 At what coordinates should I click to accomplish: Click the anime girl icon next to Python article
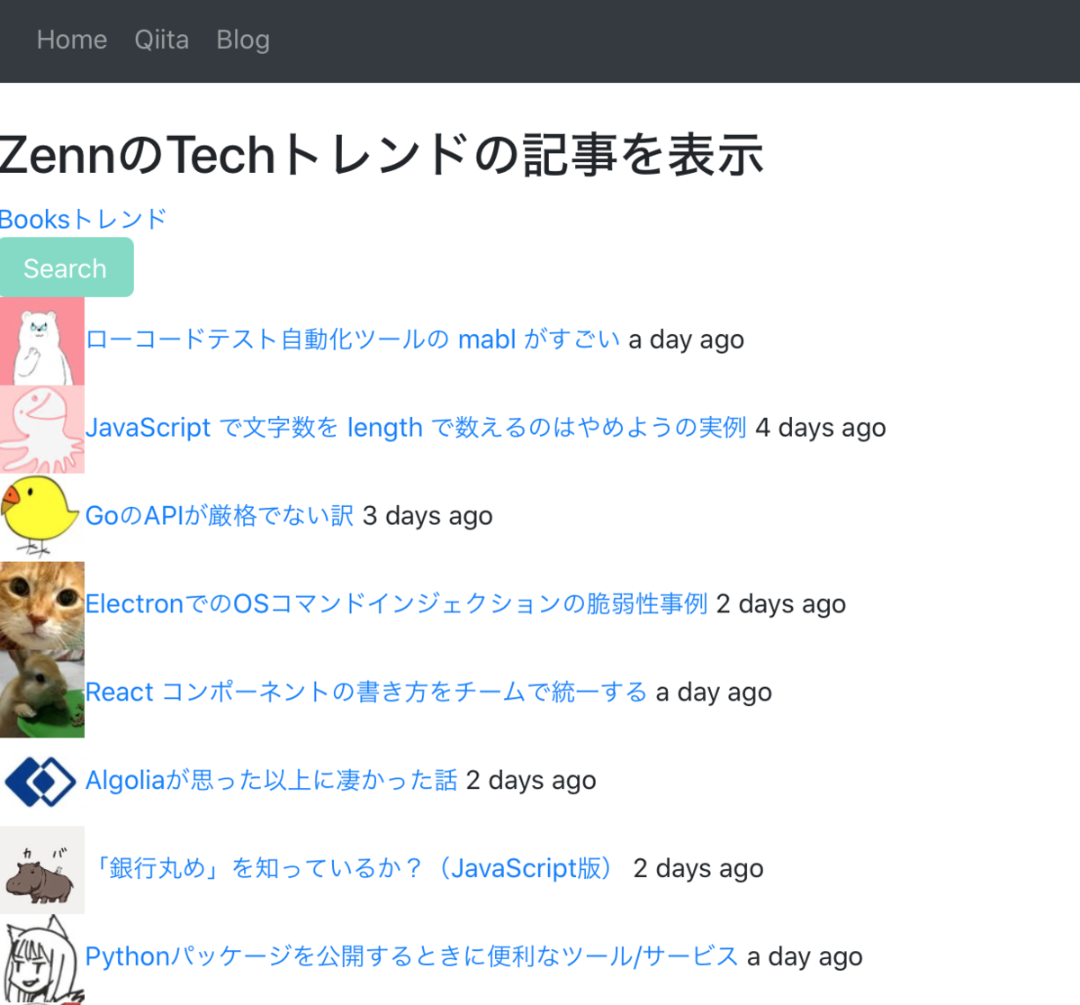click(41, 957)
